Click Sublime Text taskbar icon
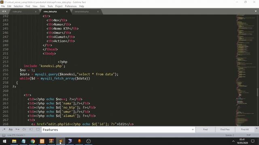The width and height of the screenshot is (259, 145). tap(60, 141)
